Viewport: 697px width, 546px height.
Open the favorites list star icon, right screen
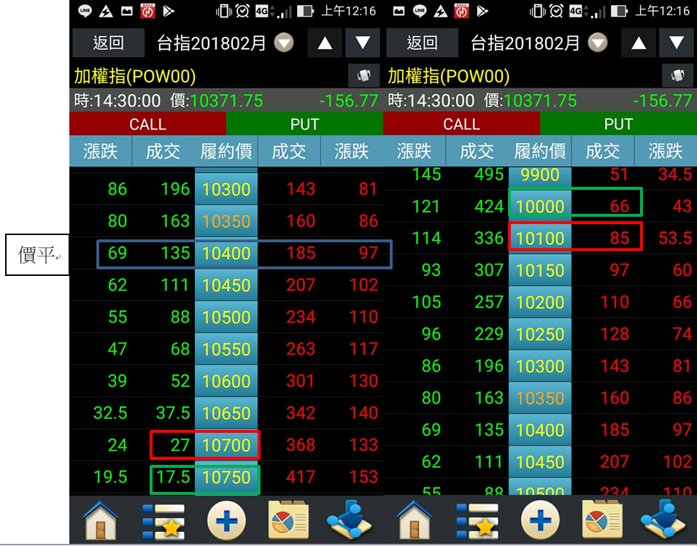click(x=477, y=521)
